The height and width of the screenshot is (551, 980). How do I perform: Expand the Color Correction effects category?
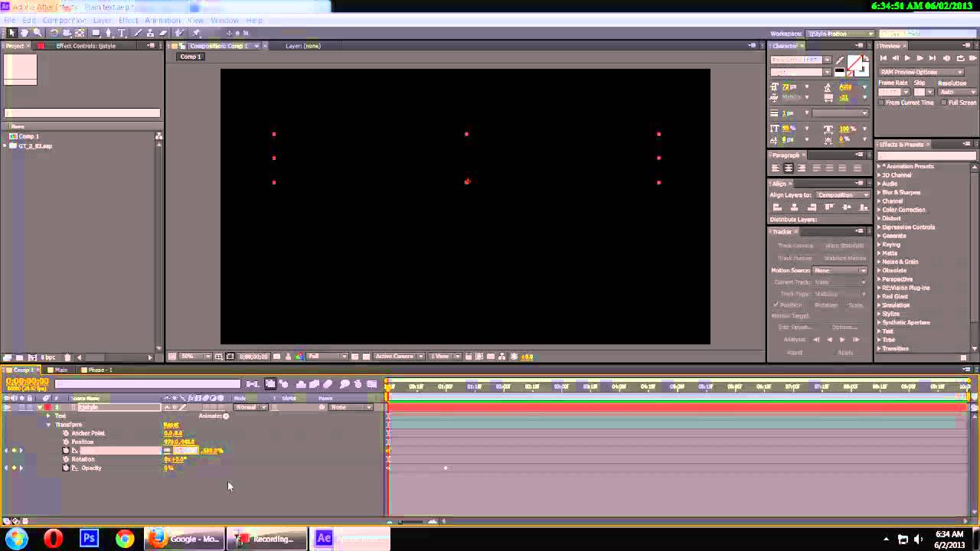879,210
